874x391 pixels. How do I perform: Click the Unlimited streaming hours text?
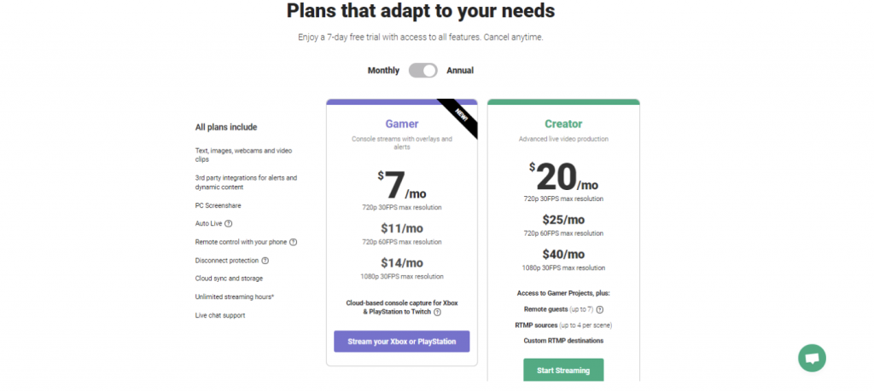(234, 296)
